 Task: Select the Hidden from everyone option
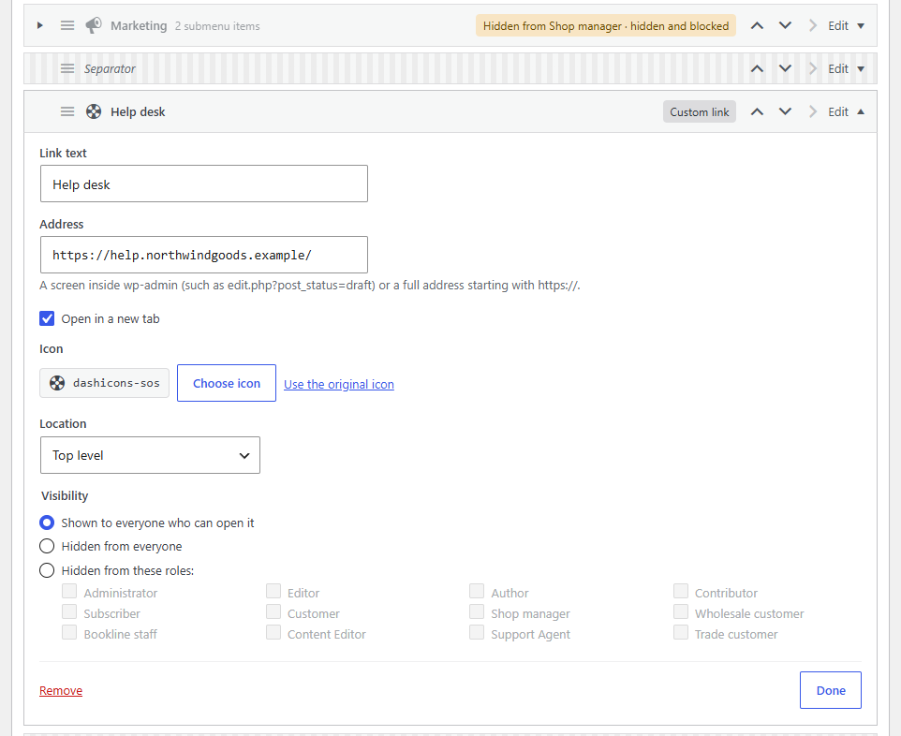47,546
